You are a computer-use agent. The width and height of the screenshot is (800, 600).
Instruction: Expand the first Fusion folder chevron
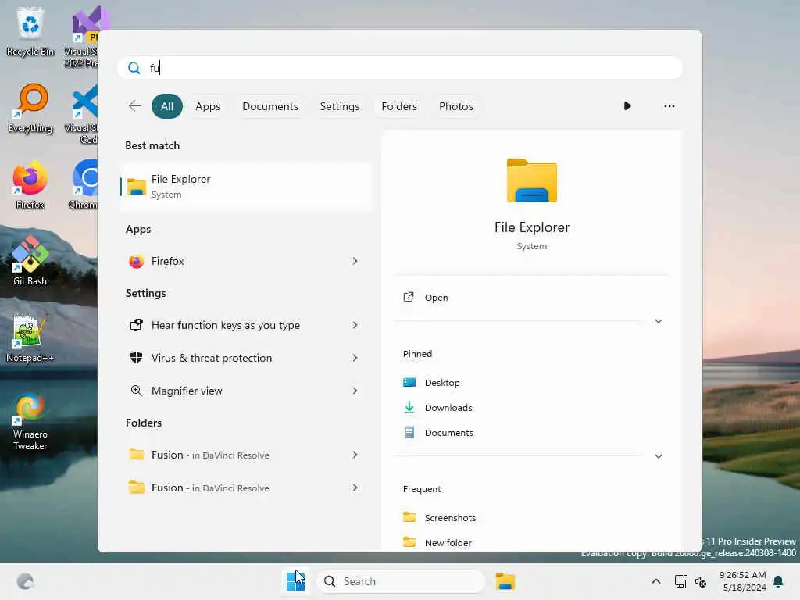coord(355,455)
